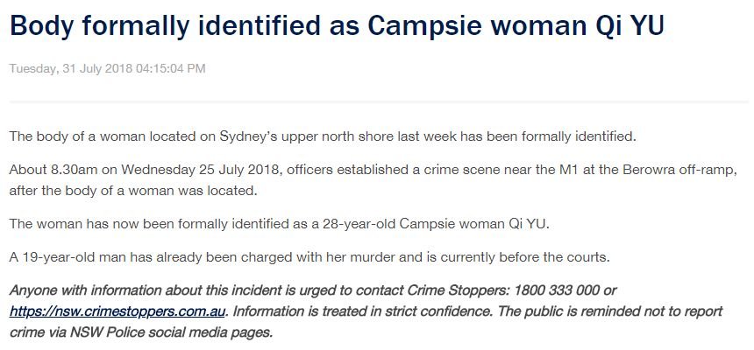This screenshot has height=350, width=754.
Task: Click the first paragraph about Sydney's upper north shore
Action: 323,136
